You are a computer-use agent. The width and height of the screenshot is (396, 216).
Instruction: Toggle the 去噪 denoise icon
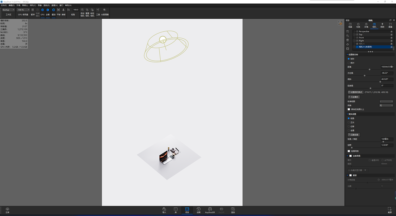pyautogui.click(x=48, y=10)
